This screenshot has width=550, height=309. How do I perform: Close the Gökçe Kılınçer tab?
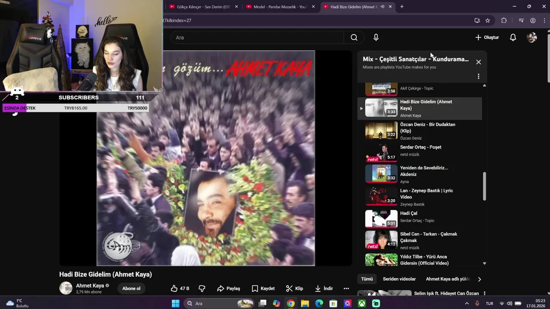[236, 6]
